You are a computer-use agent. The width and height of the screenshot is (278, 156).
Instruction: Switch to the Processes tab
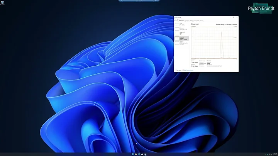(x=176, y=21)
